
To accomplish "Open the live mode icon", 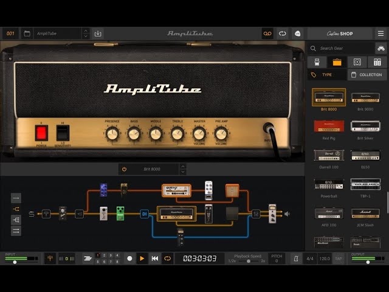I will pos(297,33).
